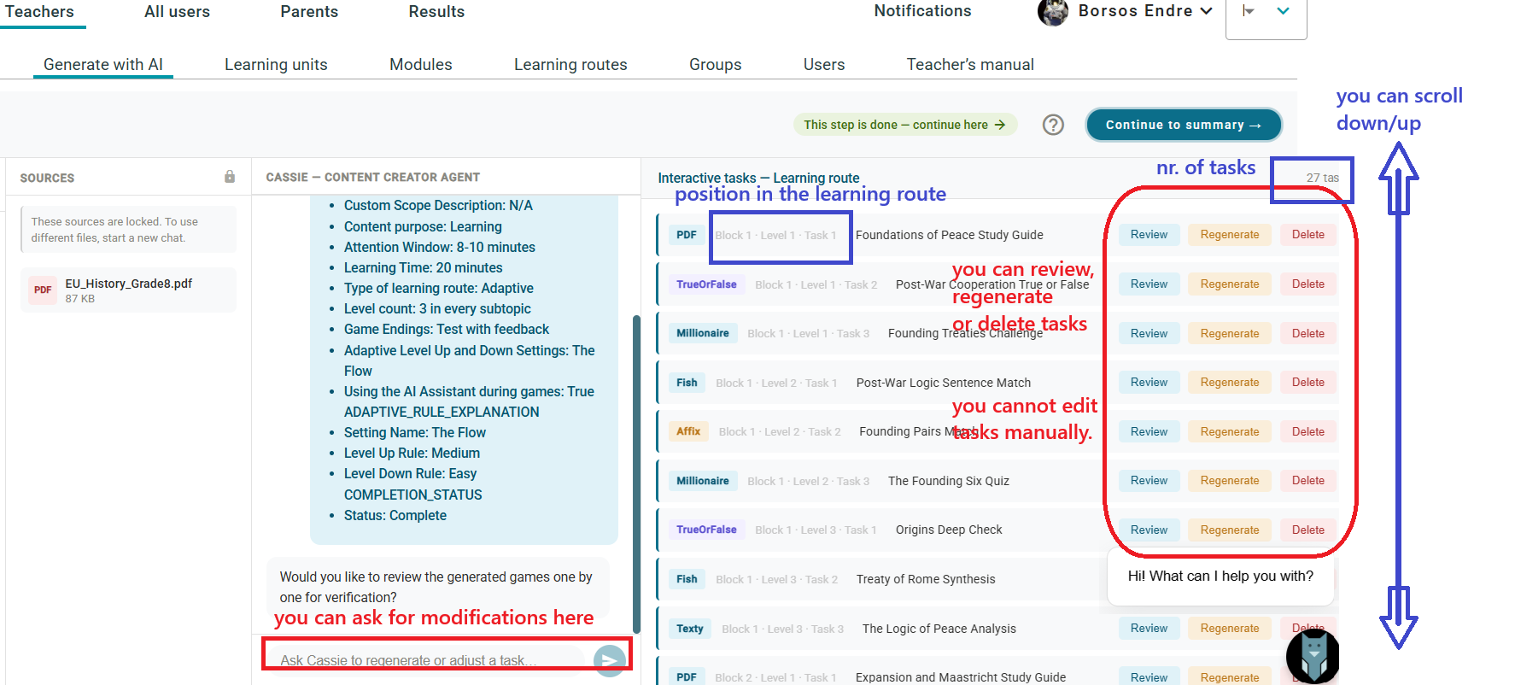Delete The Founding Six Quiz task
This screenshot has width=1515, height=685.
coord(1307,481)
